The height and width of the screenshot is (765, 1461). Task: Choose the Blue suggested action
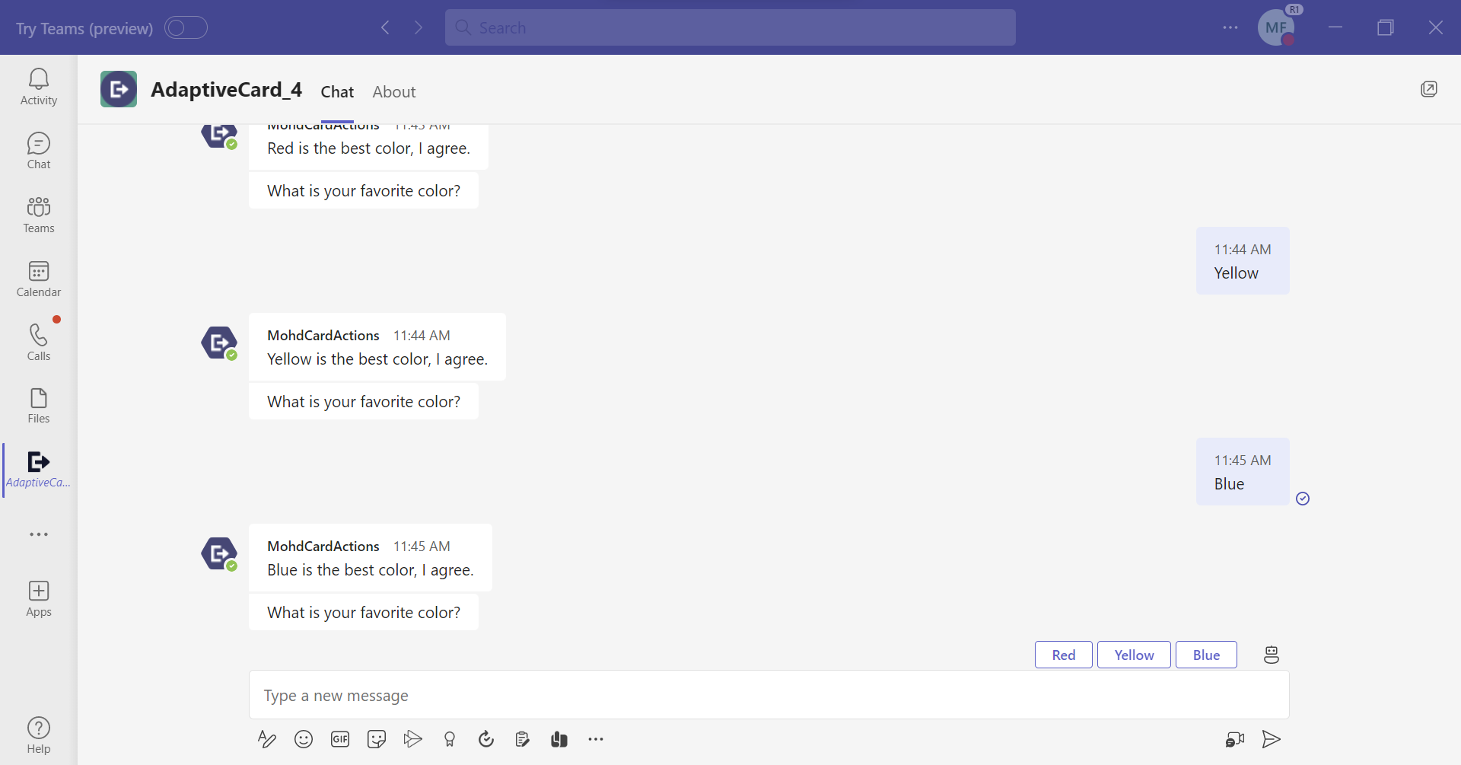pyautogui.click(x=1206, y=655)
